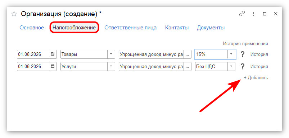Expand the Услуги type dropdown
Screen dimensions: 289x138
[x=111, y=66]
